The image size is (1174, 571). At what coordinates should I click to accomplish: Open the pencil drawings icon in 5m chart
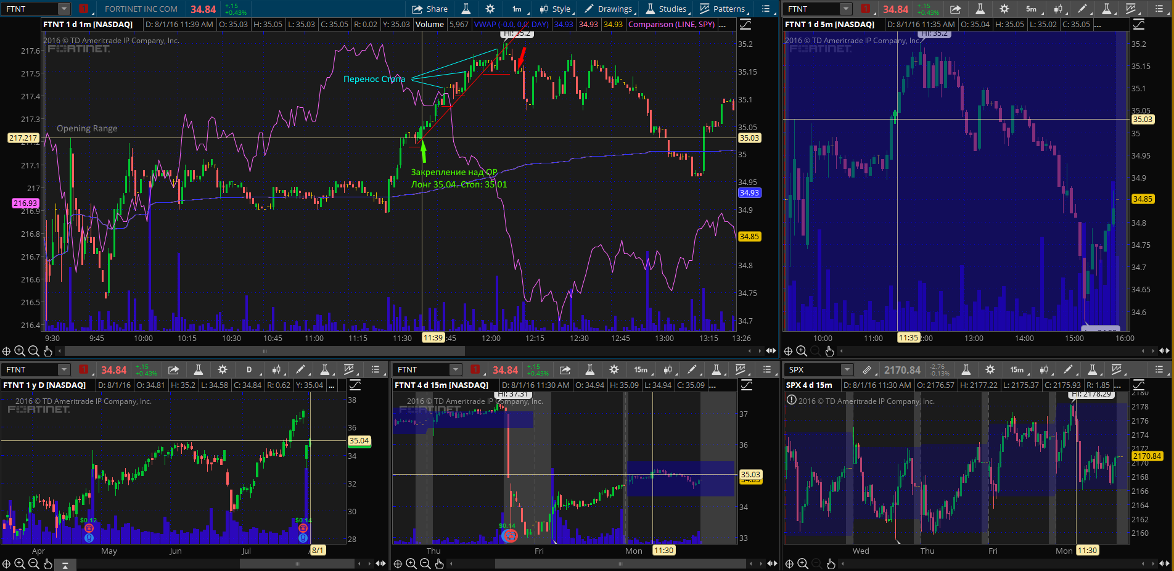pos(1082,9)
